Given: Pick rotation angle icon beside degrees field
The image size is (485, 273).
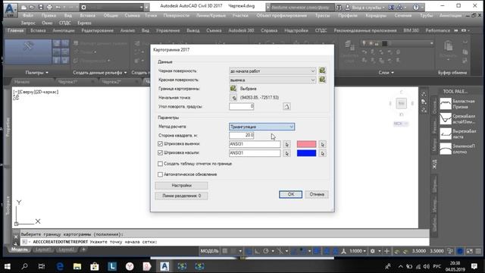Looking at the screenshot, I should pos(286,106).
